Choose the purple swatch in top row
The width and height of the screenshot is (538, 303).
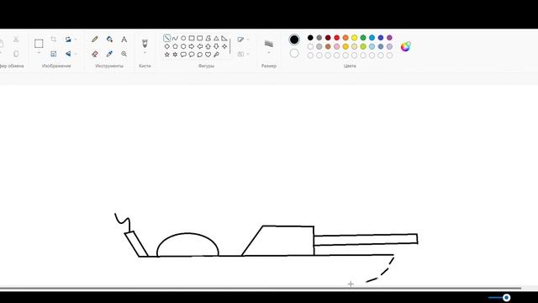[x=389, y=38]
